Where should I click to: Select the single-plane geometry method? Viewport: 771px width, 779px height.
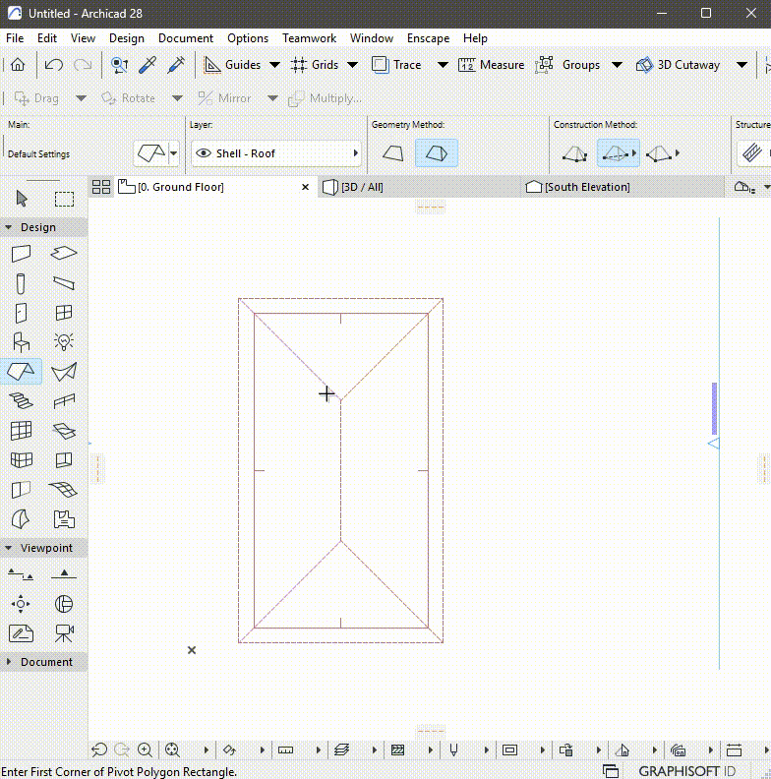pyautogui.click(x=392, y=153)
